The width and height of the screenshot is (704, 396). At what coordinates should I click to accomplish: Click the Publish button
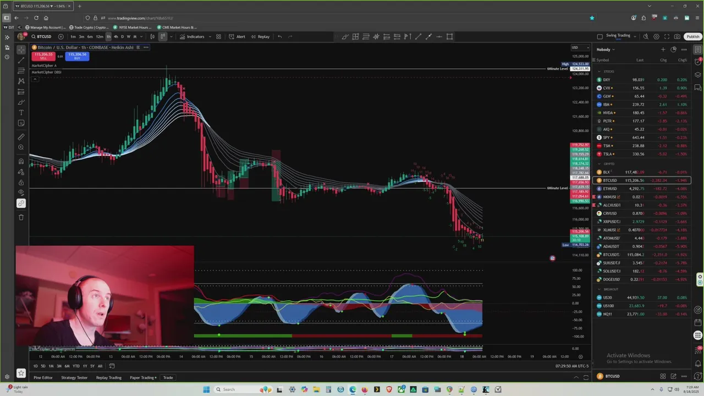(693, 37)
